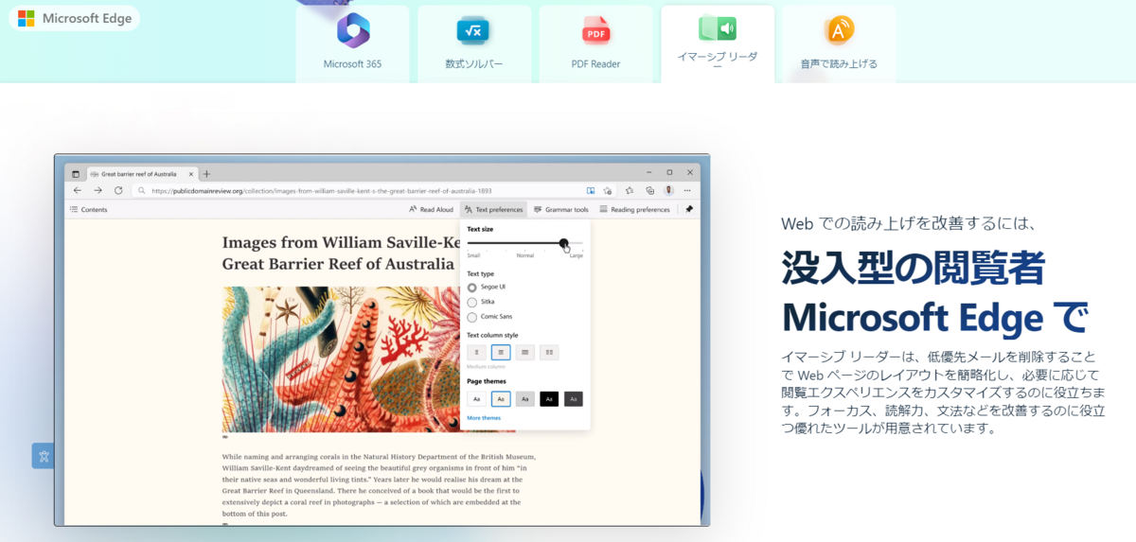Open the More themes link
This screenshot has width=1136, height=542.
484,418
